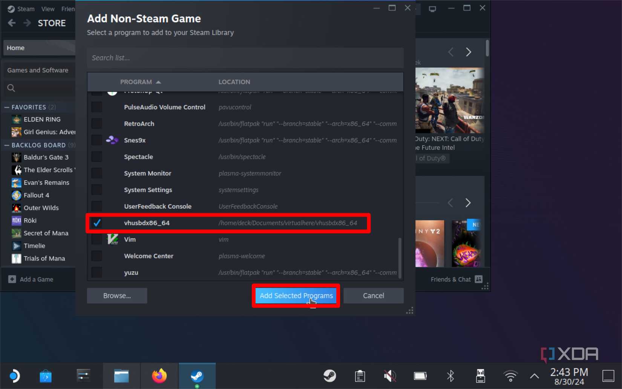Click the Browse button

tap(117, 295)
